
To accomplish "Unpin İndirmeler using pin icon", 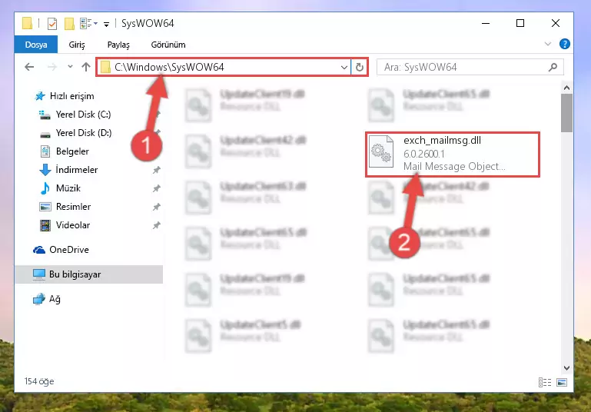I will [157, 170].
